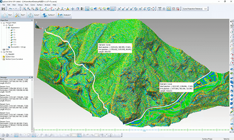Click the upper curve info label on terrain
The image size is (234, 140).
point(115,48)
